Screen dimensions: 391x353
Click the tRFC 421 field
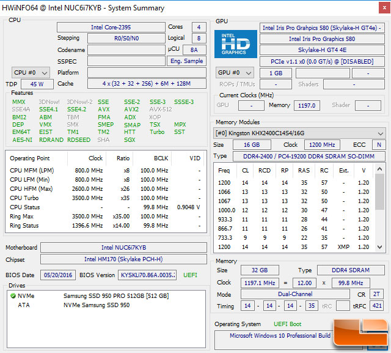[x=377, y=306]
